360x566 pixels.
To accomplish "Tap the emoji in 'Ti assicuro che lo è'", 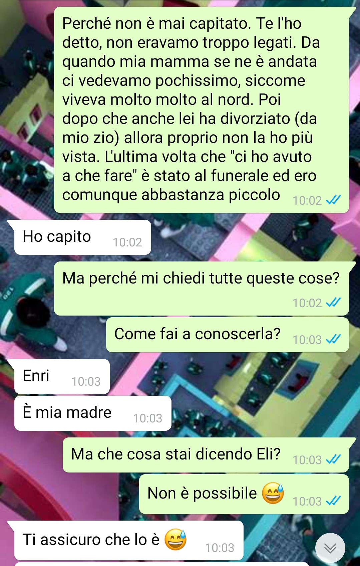I will pos(175,539).
